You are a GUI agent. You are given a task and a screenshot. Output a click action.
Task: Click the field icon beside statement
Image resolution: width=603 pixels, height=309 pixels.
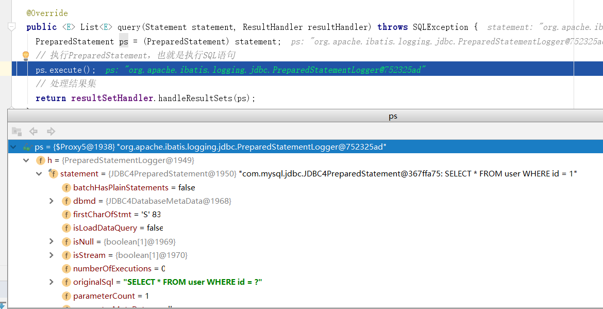(x=53, y=173)
